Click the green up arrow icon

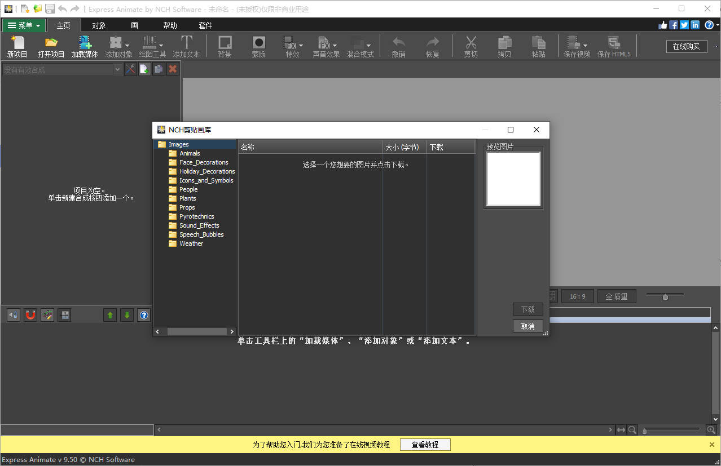pos(110,315)
